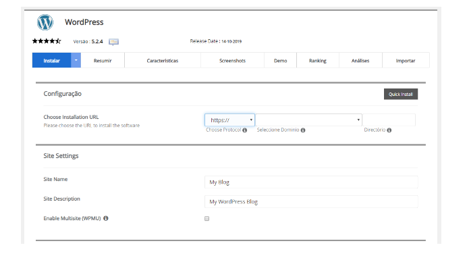This screenshot has height=258, width=467.
Task: Click the Site Settings heading
Action: pyautogui.click(x=61, y=156)
